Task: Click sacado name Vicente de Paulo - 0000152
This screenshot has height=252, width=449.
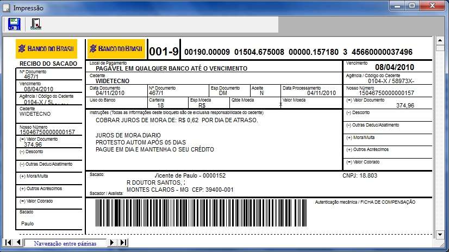Action: (x=190, y=175)
